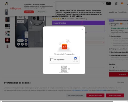
Task: Open the SuperOfertas banner
Action: (78, 23)
